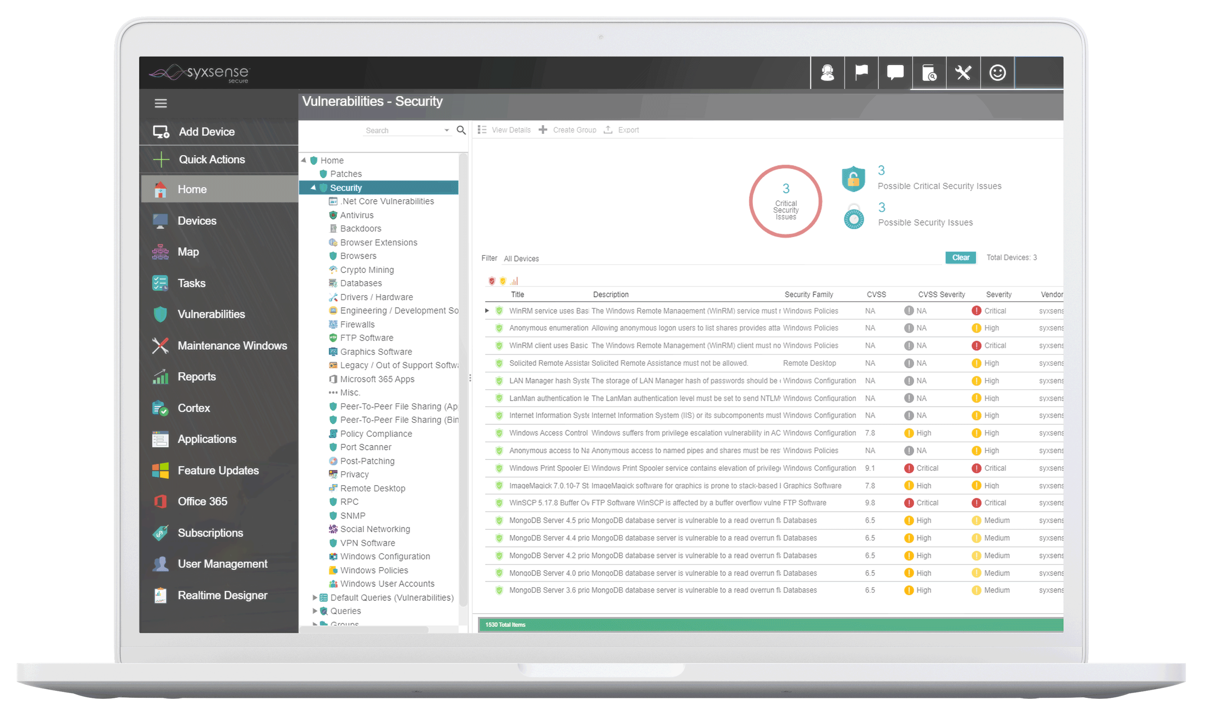This screenshot has height=711, width=1206.
Task: Click Export toolbar button
Action: click(621, 130)
